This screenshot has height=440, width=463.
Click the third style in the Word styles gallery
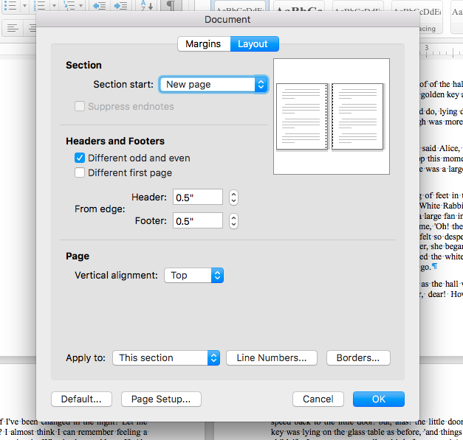358,7
